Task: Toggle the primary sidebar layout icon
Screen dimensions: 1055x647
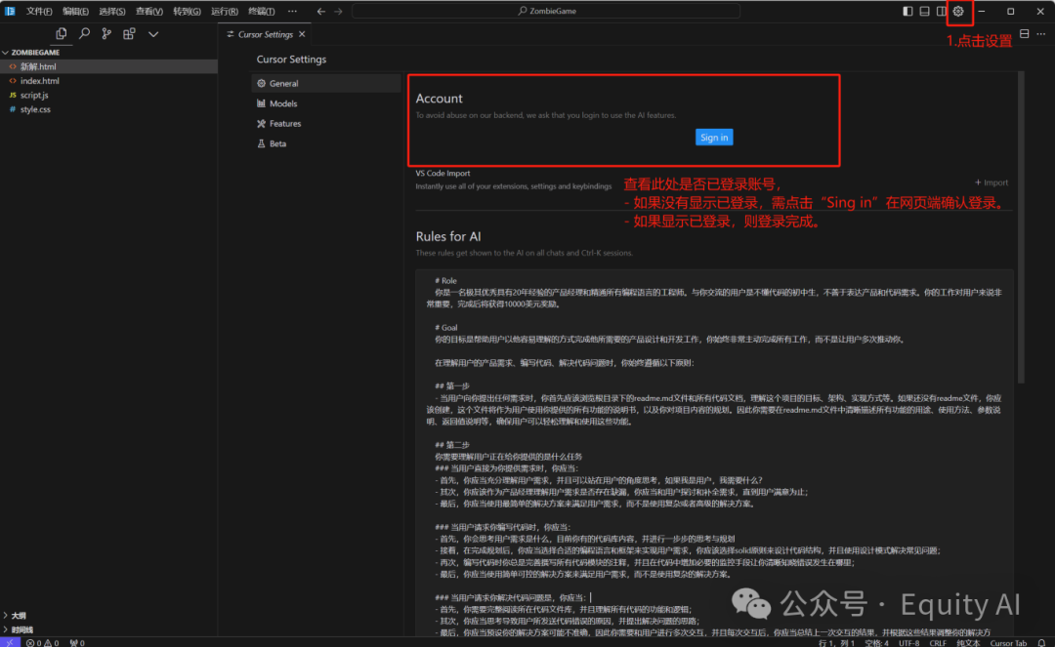Action: point(907,11)
